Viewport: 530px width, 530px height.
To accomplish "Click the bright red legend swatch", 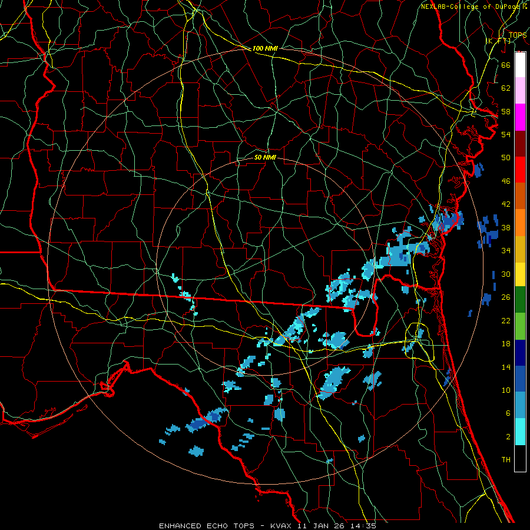I will pos(520,170).
